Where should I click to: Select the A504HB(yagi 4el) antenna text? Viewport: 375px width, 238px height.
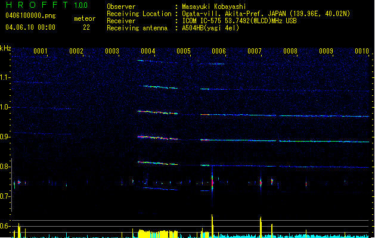click(210, 28)
